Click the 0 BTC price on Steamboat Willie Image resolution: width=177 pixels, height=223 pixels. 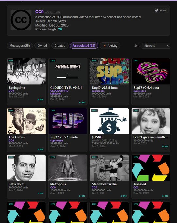pos(124,196)
